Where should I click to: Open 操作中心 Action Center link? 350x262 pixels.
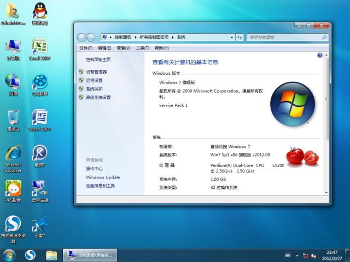[x=94, y=169]
